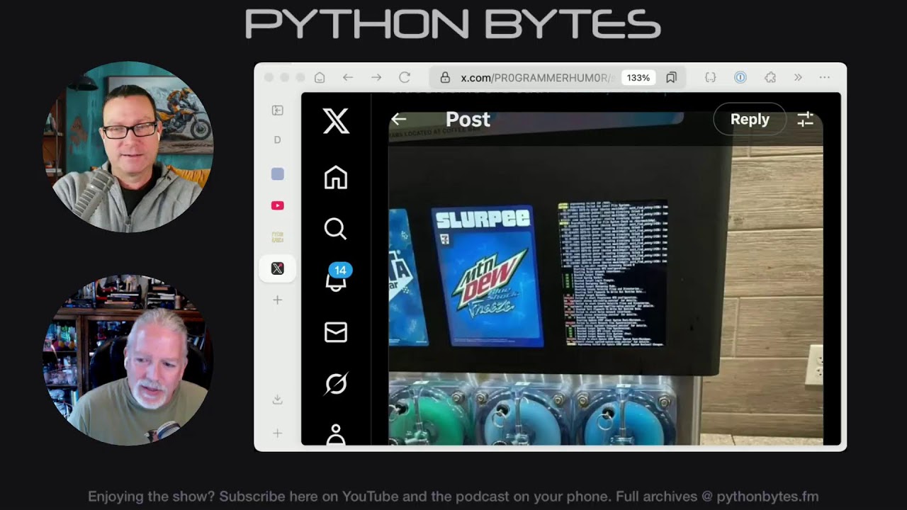Open downloads icon in browser sidebar

coord(278,399)
